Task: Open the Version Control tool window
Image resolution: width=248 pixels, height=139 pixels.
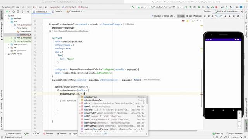Action: (x=13, y=134)
